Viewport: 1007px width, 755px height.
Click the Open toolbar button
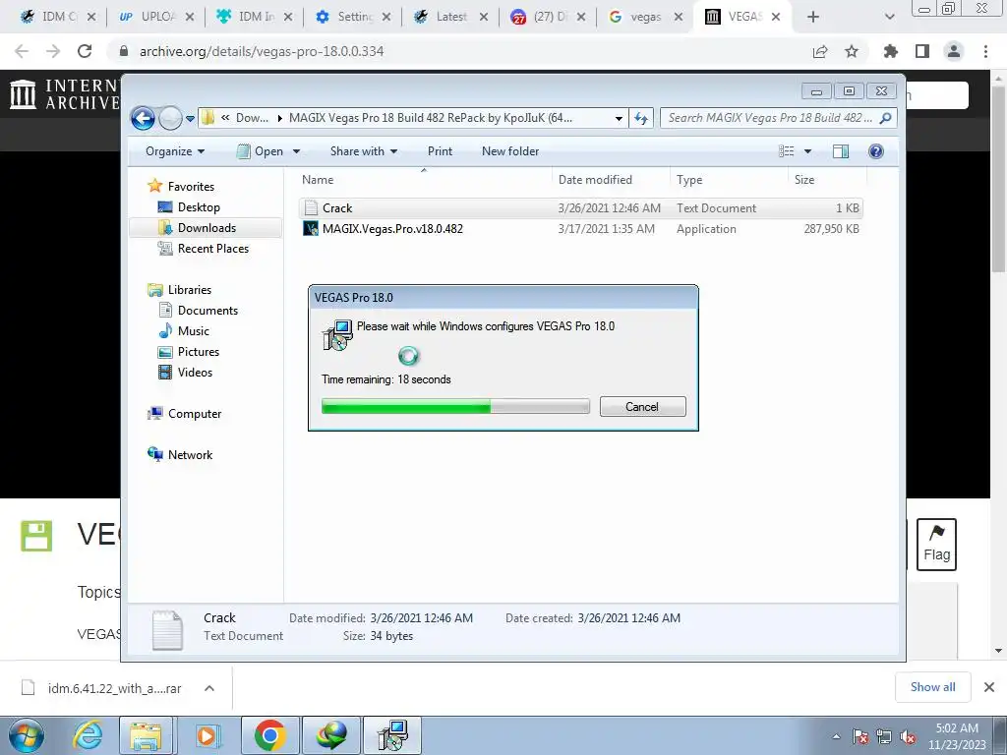pos(260,151)
